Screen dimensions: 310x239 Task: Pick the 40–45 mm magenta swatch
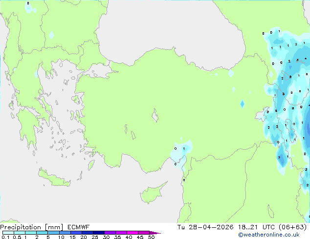133,233
